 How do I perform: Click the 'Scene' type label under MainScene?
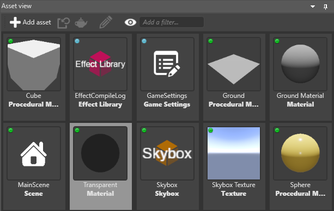pyautogui.click(x=34, y=194)
